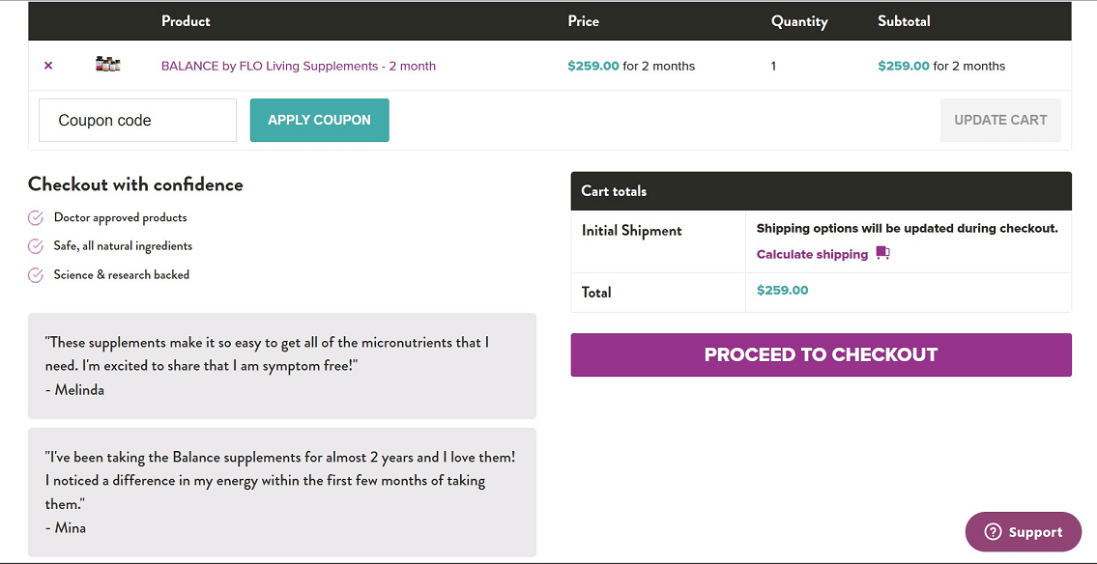Remove BALANCE supplements item with the X

48,66
